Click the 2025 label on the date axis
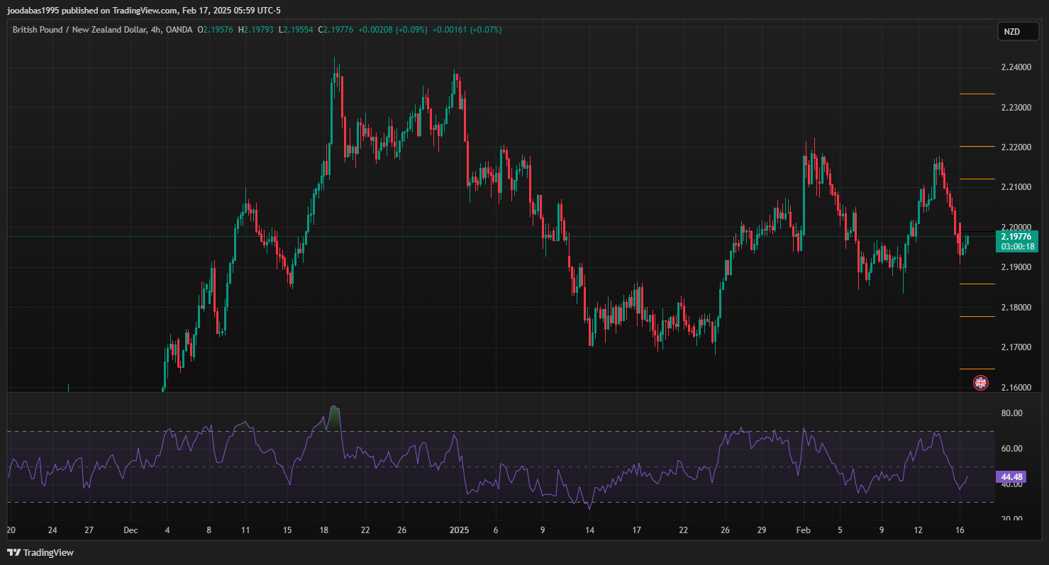1049x565 pixels. tap(460, 530)
